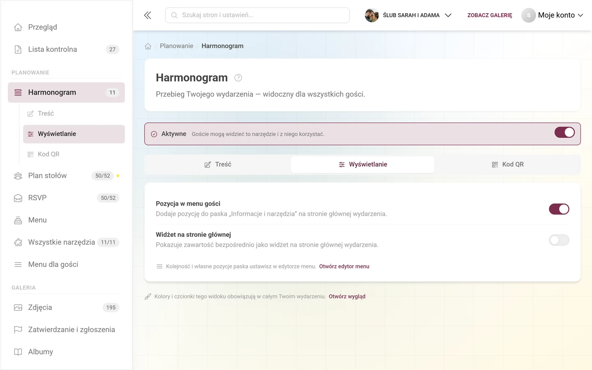Open Treść submenu item in sidebar
This screenshot has height=370, width=592.
pyautogui.click(x=74, y=113)
